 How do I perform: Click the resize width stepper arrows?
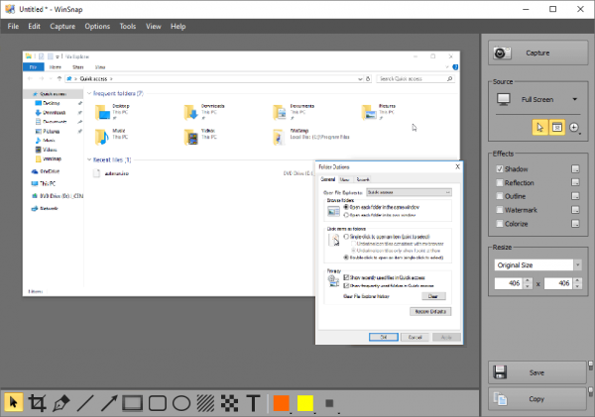[528, 283]
